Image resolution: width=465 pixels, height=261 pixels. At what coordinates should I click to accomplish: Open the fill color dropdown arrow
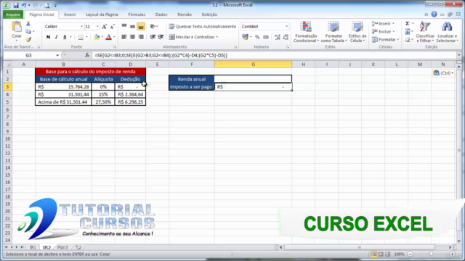[102, 37]
